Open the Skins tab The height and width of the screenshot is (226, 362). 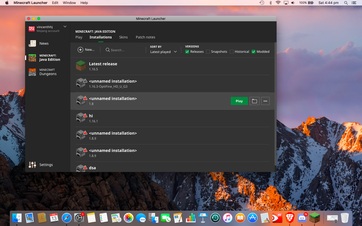(123, 37)
